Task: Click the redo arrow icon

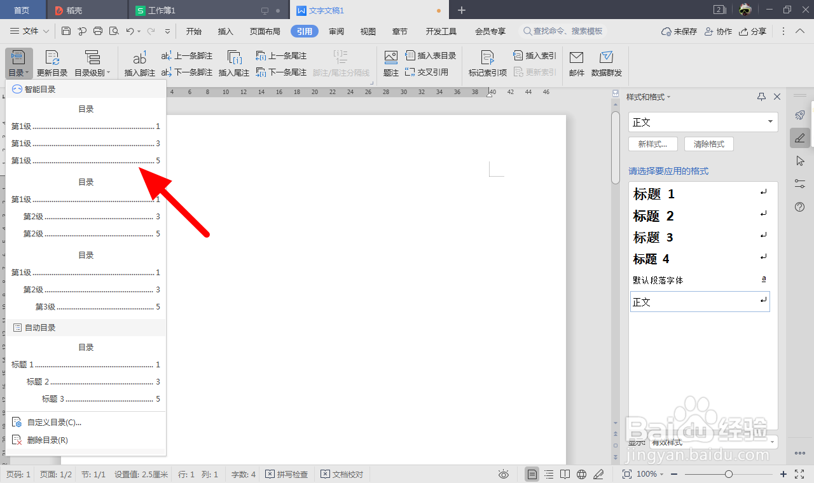Action: [151, 31]
